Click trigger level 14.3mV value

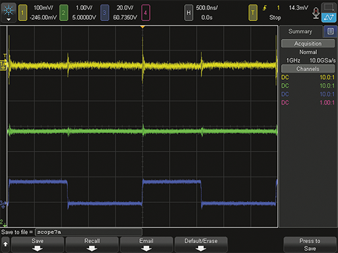pos(298,8)
